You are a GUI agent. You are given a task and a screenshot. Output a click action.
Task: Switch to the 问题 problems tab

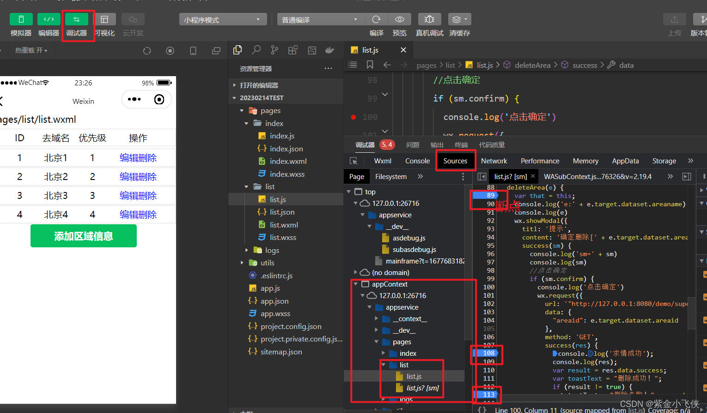tap(413, 145)
